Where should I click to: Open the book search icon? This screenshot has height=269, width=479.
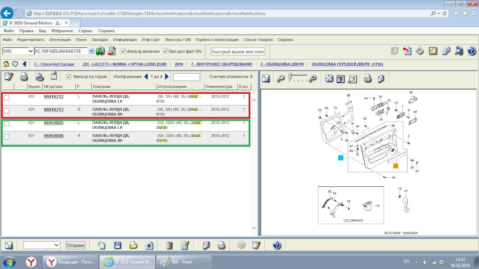[459, 51]
